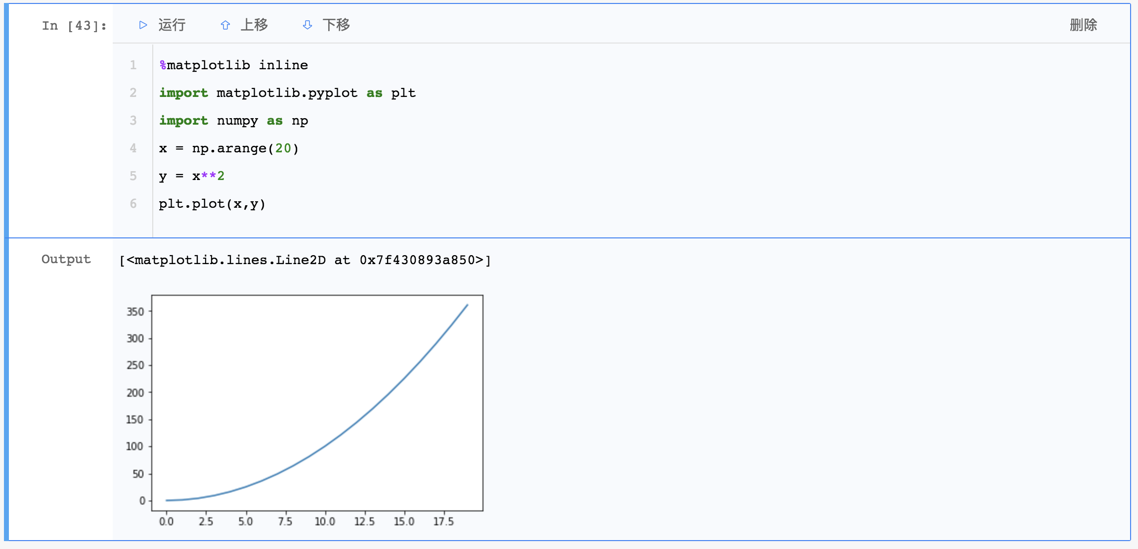Click line number 6 in gutter
Image resolution: width=1138 pixels, height=549 pixels.
coord(133,204)
